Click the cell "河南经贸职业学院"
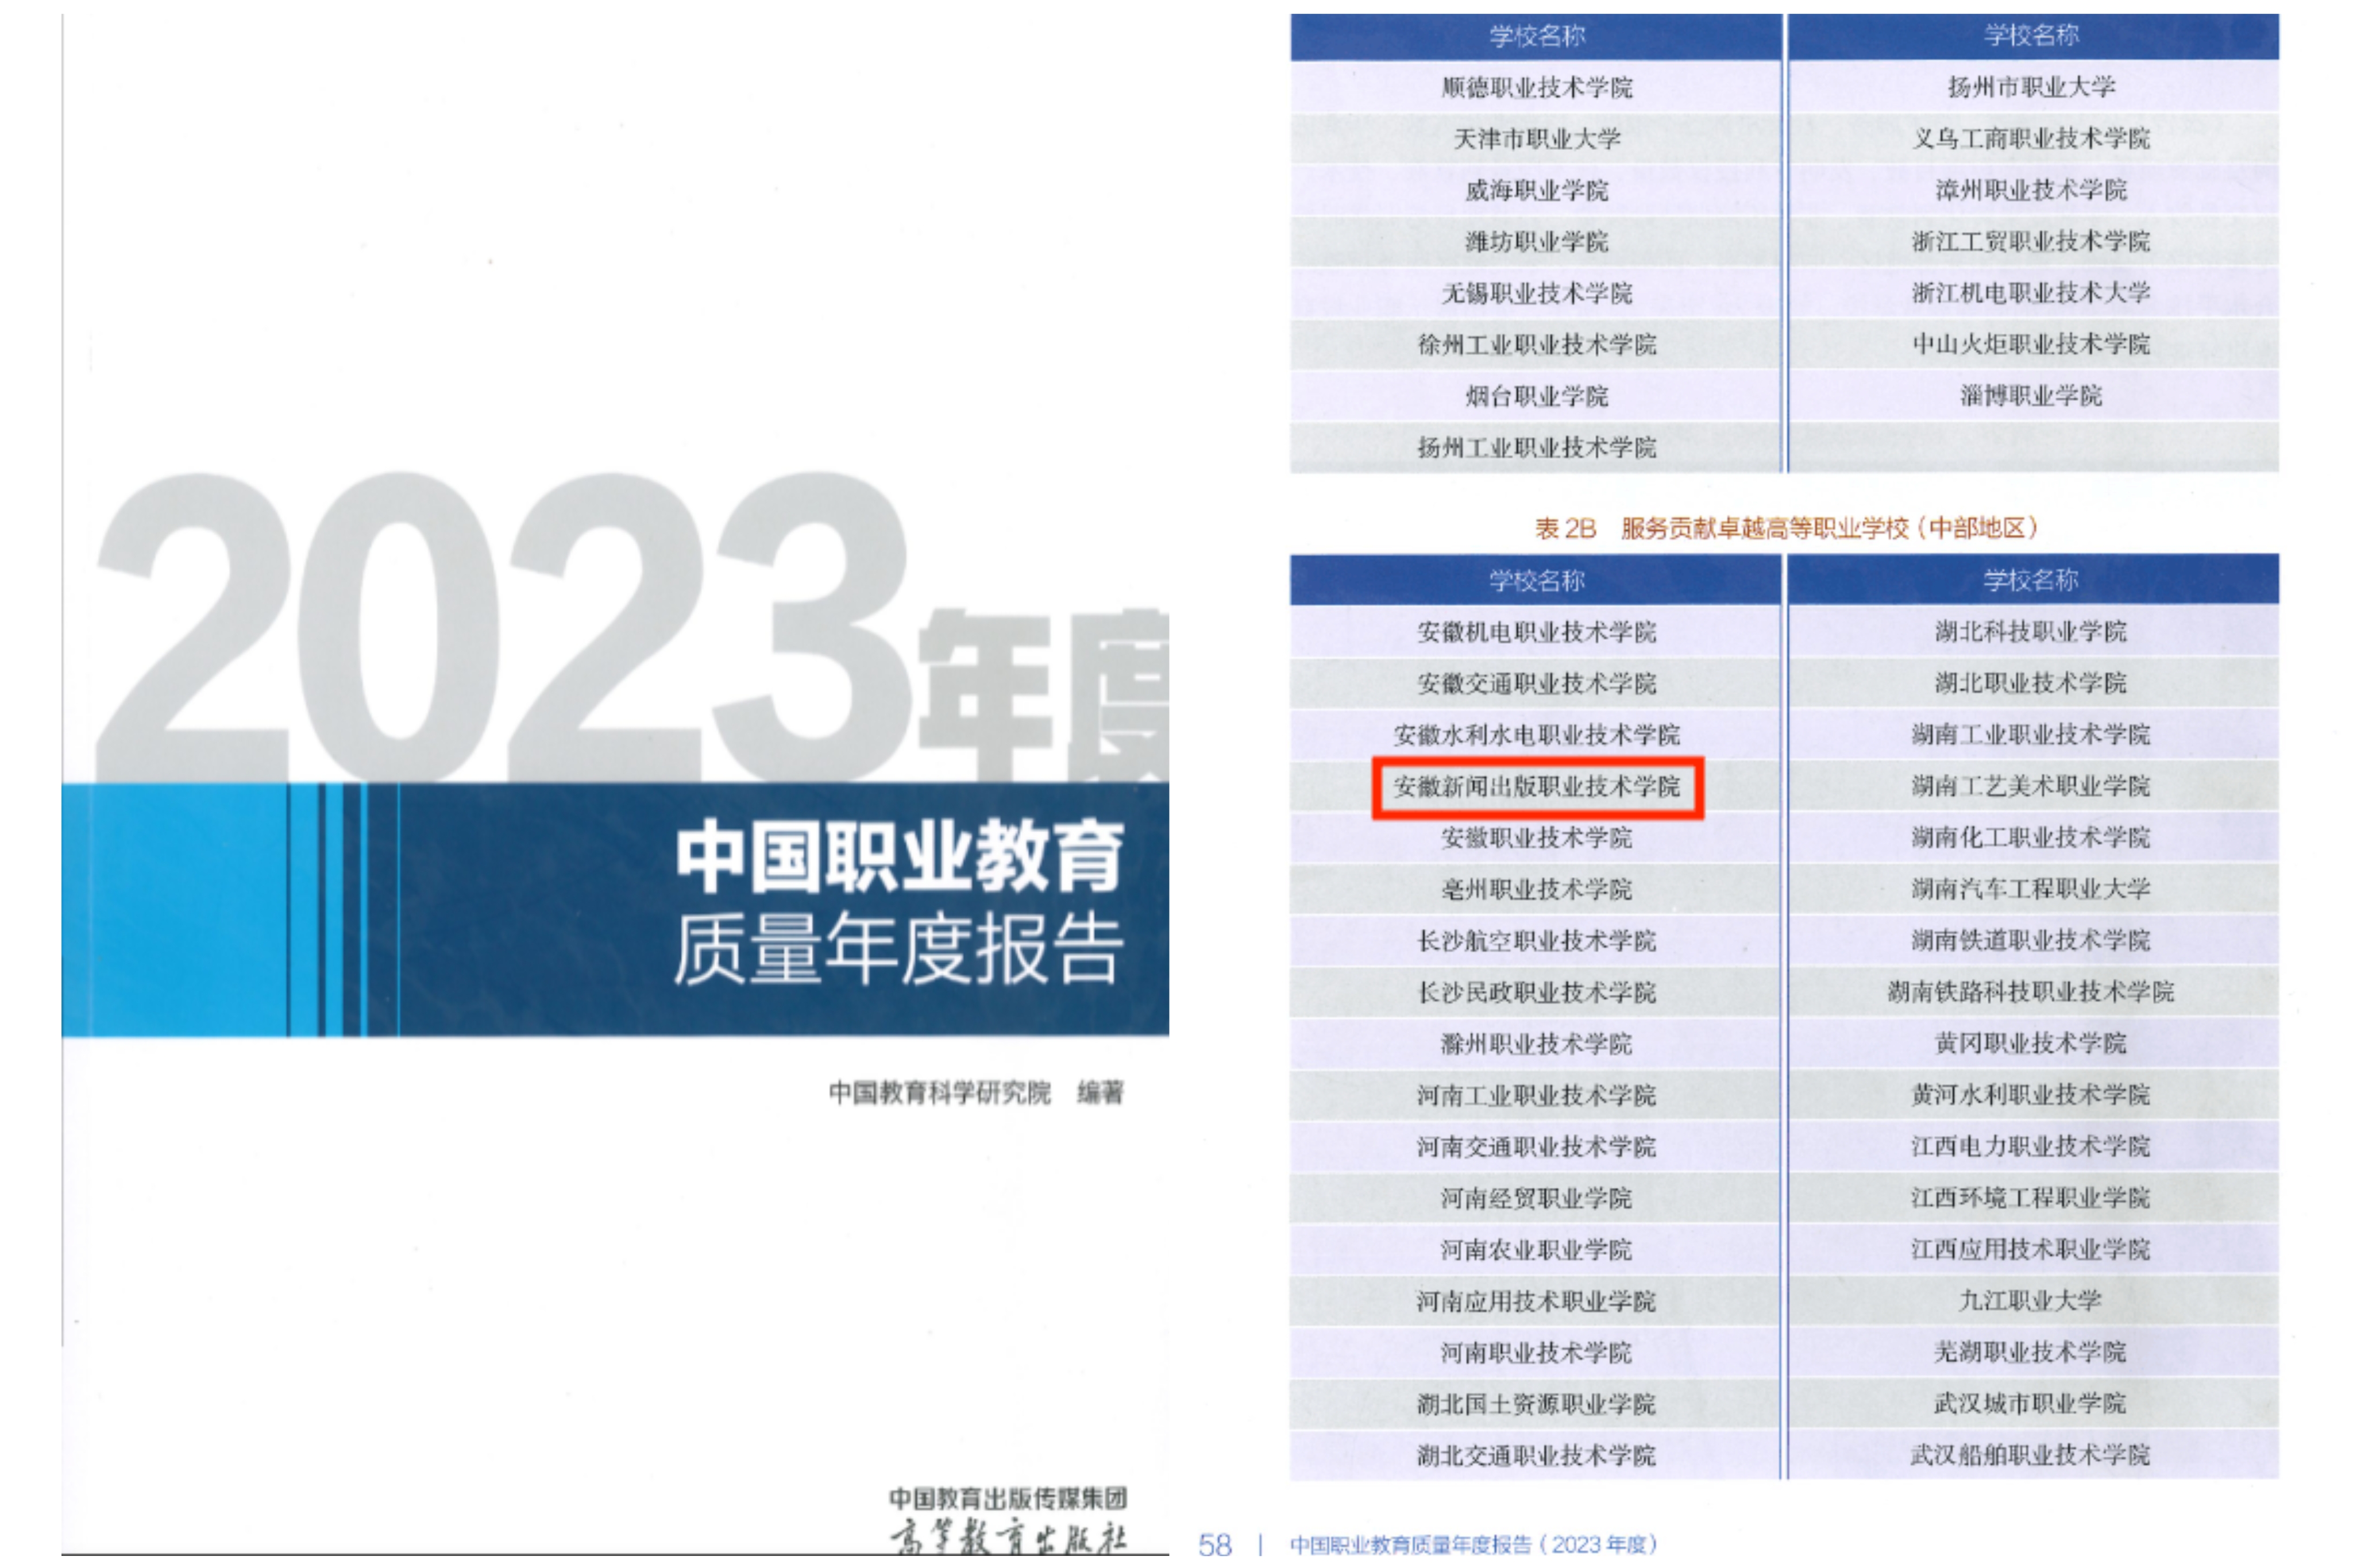The image size is (2353, 1568). pyautogui.click(x=1535, y=1198)
